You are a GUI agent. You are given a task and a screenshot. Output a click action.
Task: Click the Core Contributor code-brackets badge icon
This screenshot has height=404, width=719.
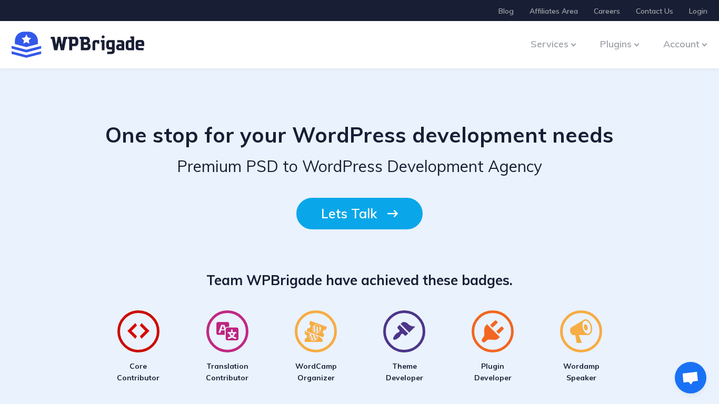pyautogui.click(x=138, y=331)
